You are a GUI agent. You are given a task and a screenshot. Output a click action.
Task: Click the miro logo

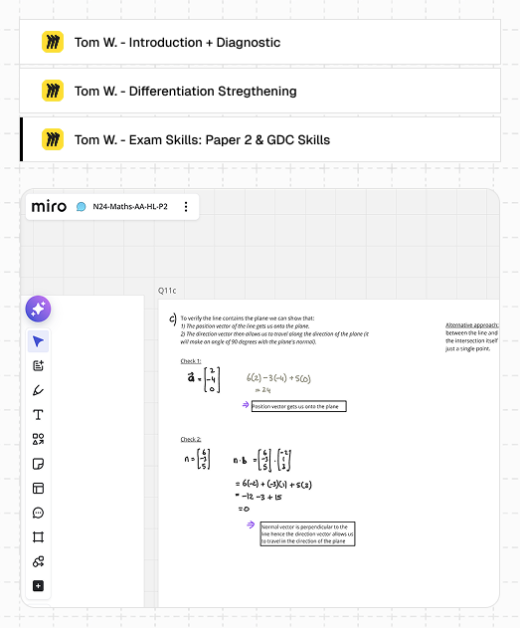(49, 206)
